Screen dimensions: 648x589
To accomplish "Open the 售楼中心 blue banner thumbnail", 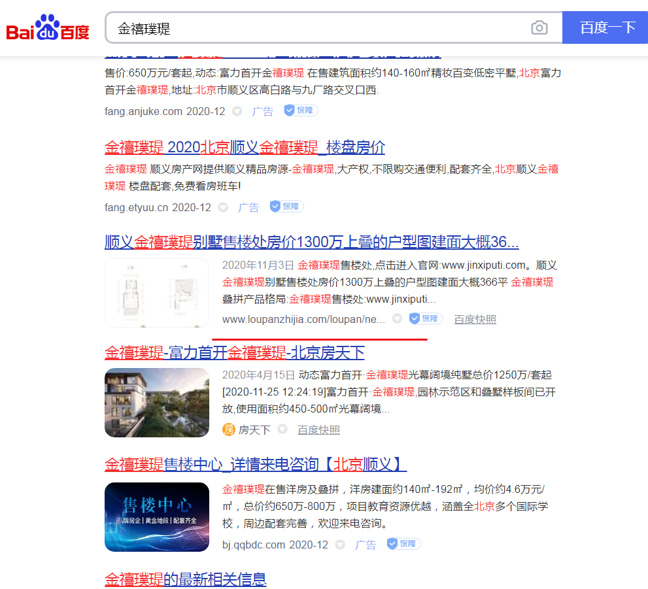I will click(x=157, y=517).
